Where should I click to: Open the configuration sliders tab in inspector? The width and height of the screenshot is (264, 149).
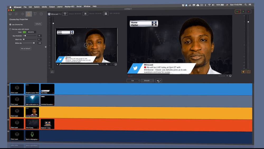[x=16, y=14]
